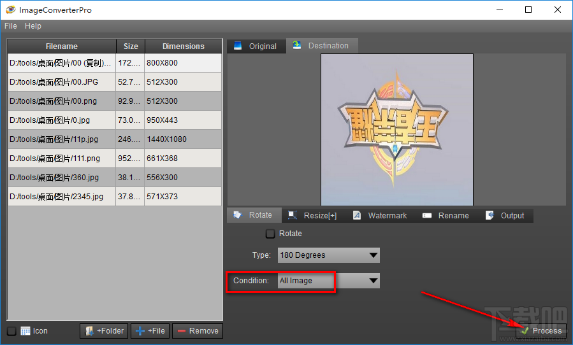Switch to the Destination preview tab
This screenshot has height=345, width=573.
(322, 46)
